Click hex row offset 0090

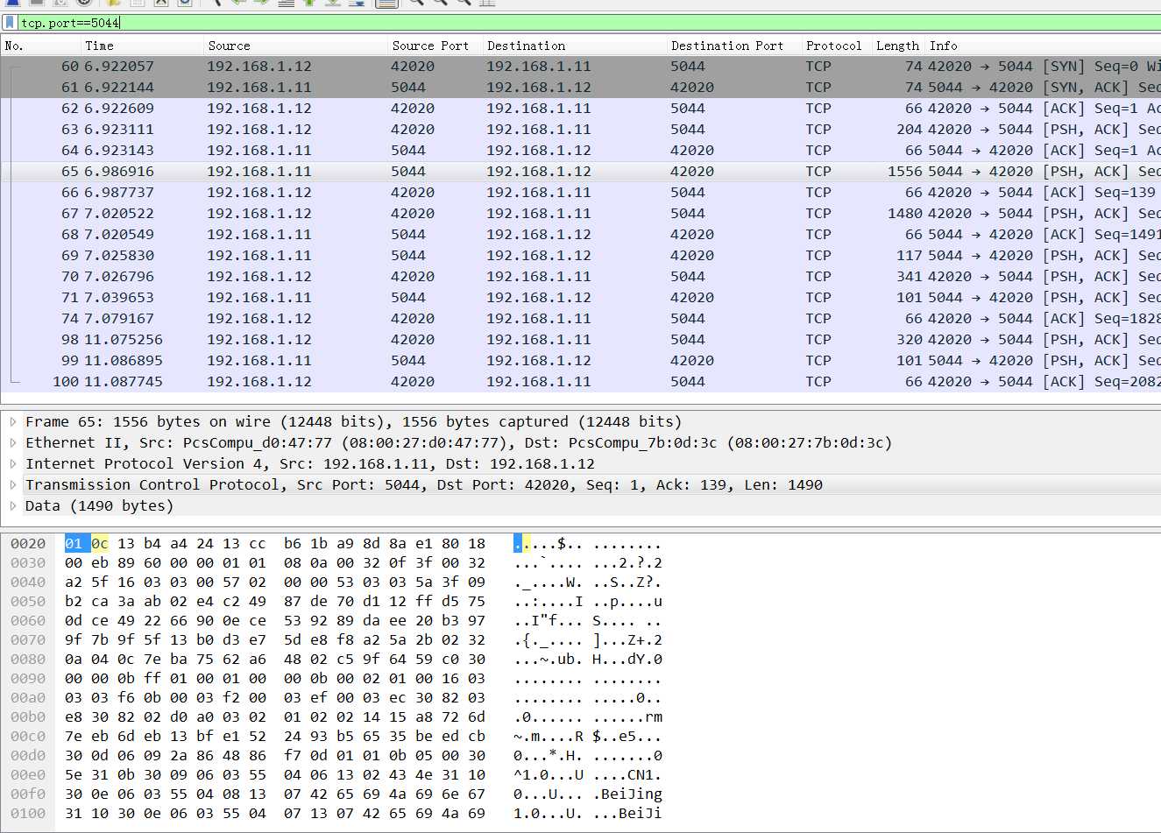(x=28, y=679)
